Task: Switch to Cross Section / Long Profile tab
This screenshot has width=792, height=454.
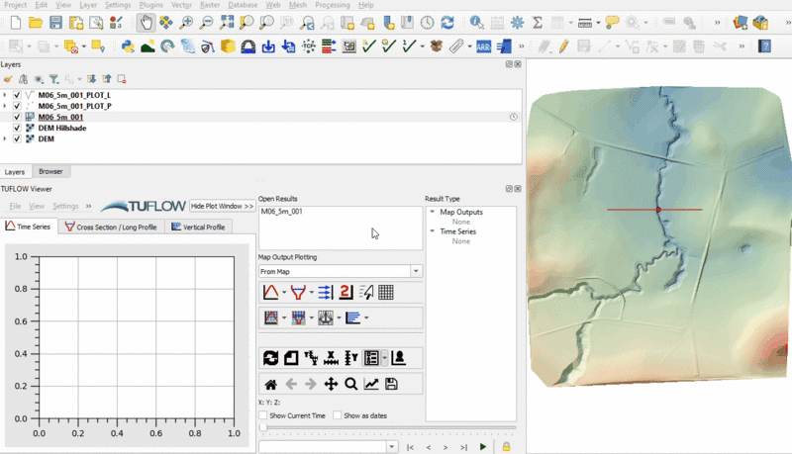Action: [x=110, y=227]
